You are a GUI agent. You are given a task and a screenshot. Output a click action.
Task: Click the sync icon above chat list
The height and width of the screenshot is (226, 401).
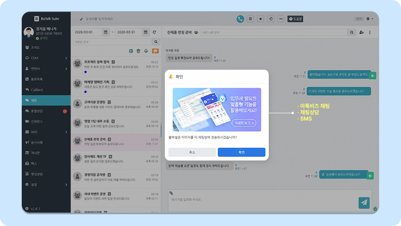[131, 51]
